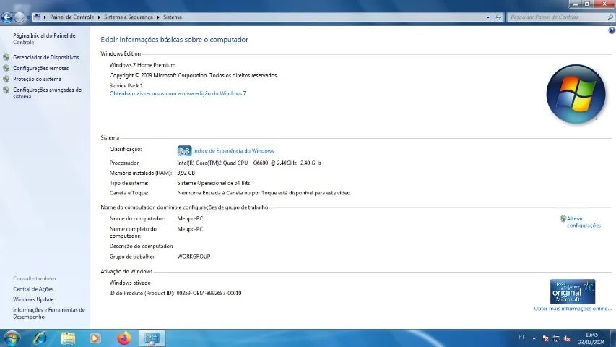Screen dimensions: 616x347
Task: Select the Sistema breadcrumb item
Action: pos(173,17)
